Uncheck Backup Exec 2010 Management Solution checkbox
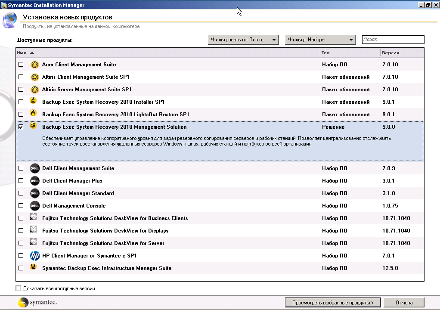440x310 pixels. tap(21, 127)
